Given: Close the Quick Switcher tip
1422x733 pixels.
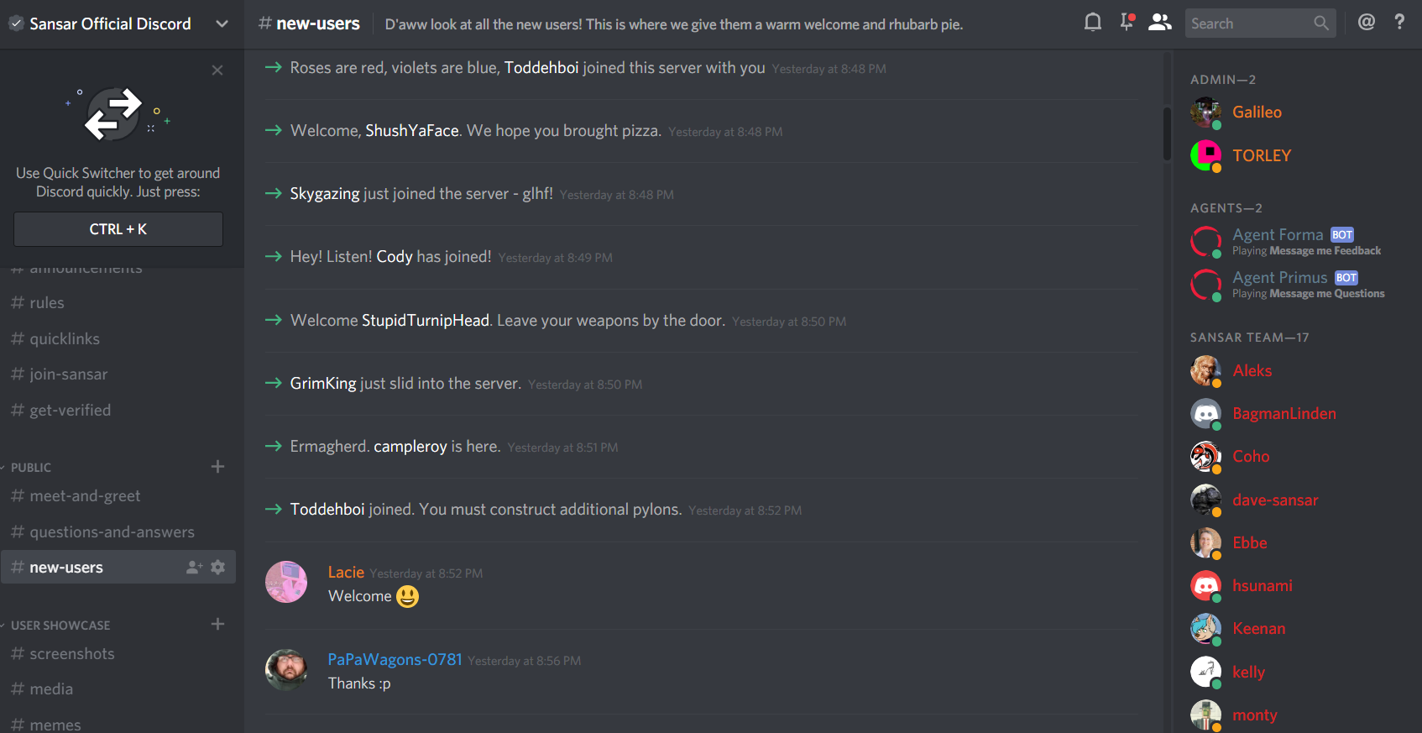Looking at the screenshot, I should point(217,71).
